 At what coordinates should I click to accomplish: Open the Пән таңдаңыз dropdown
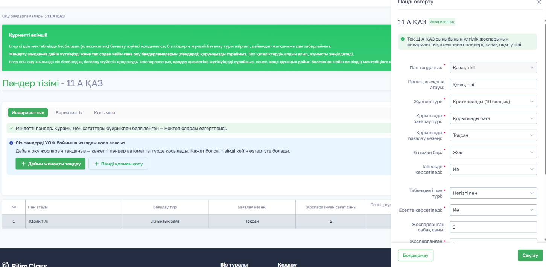(x=493, y=68)
